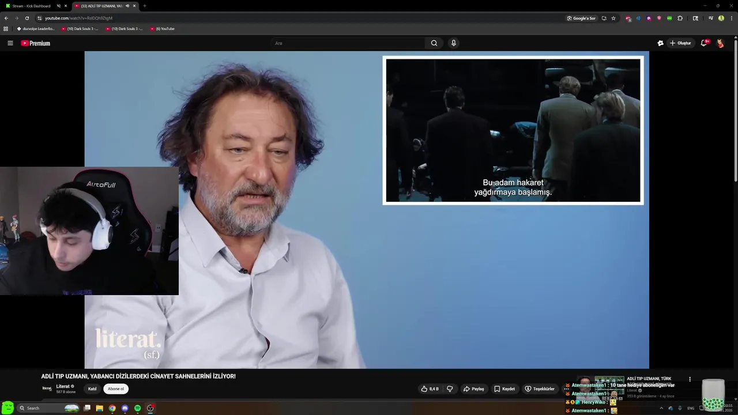This screenshot has width=738, height=415.
Task: Open a new browser tab
Action: click(144, 6)
